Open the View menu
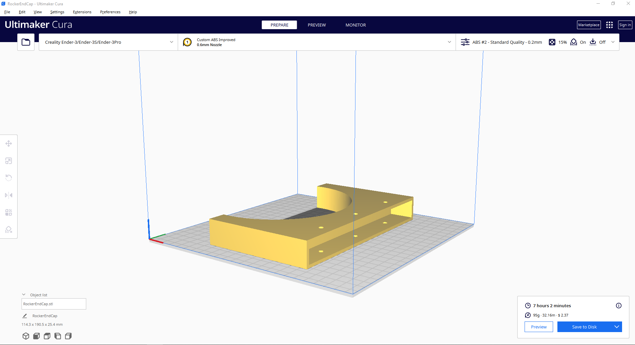 tap(38, 12)
